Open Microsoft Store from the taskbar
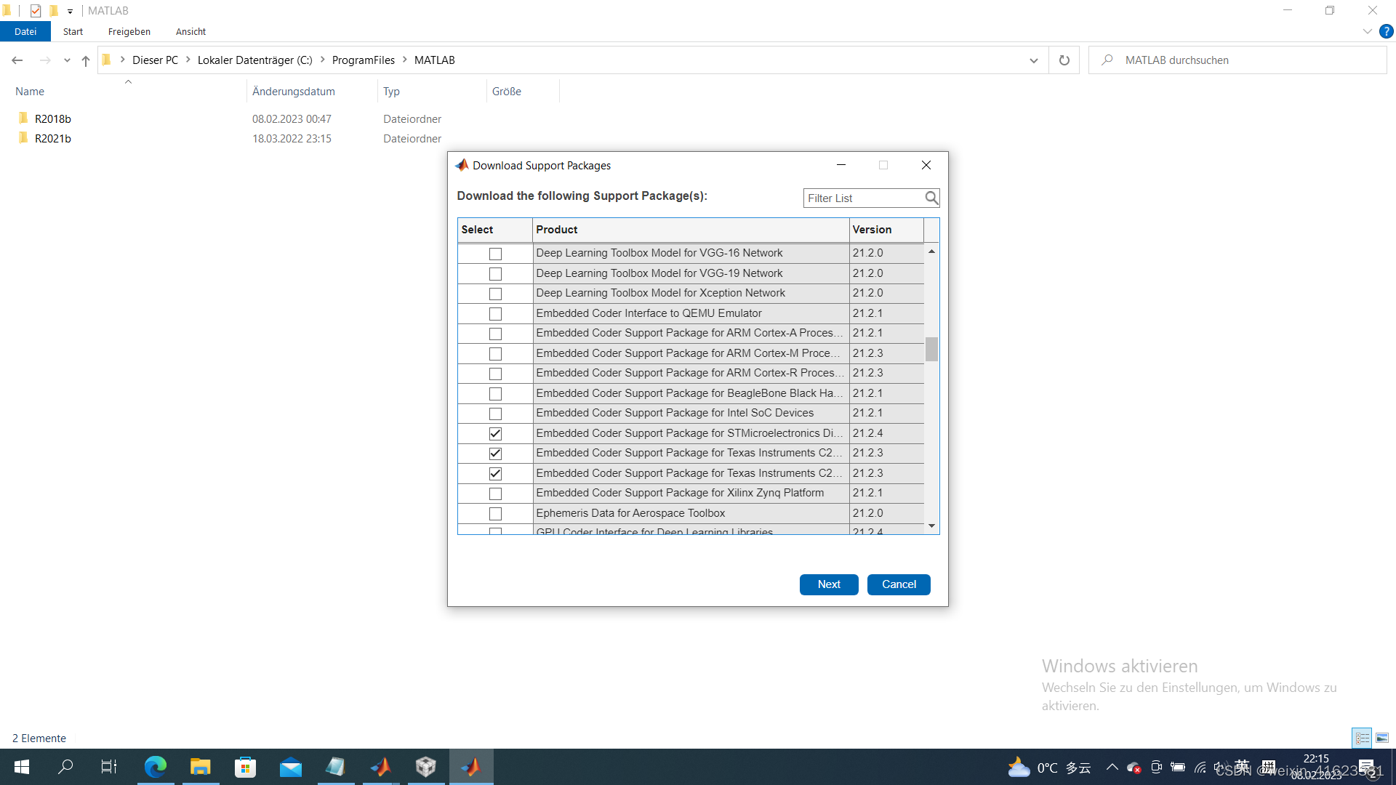The width and height of the screenshot is (1396, 785). [245, 767]
